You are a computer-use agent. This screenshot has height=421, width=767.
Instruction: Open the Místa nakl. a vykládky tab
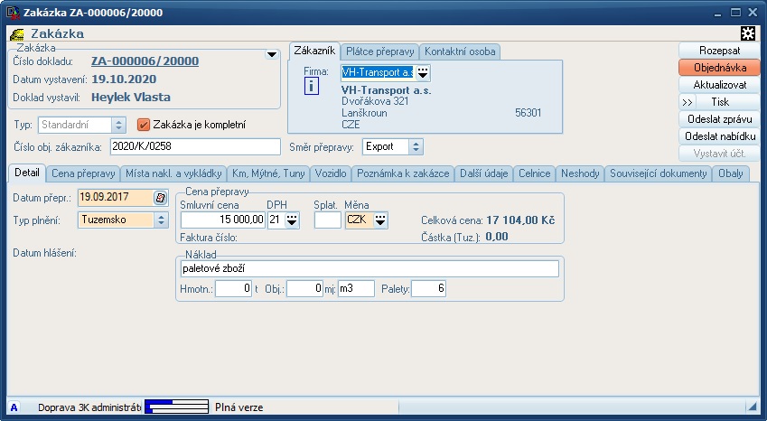click(173, 173)
